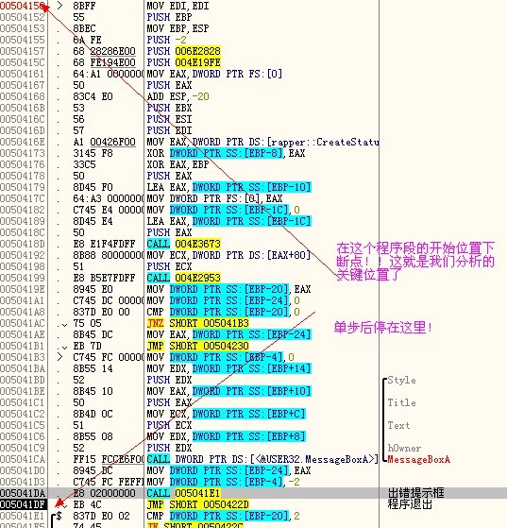Select address 005041AC in address column
This screenshot has height=528, width=507.
(x=23, y=323)
